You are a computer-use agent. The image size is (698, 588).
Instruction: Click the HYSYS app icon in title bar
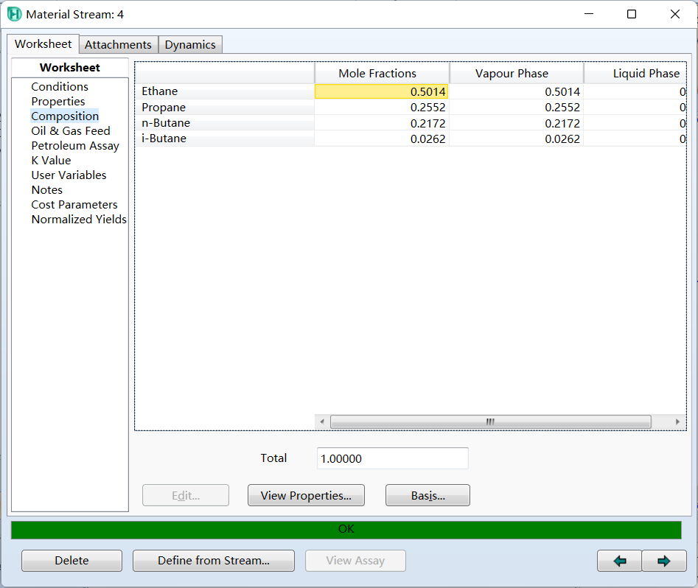pyautogui.click(x=14, y=14)
